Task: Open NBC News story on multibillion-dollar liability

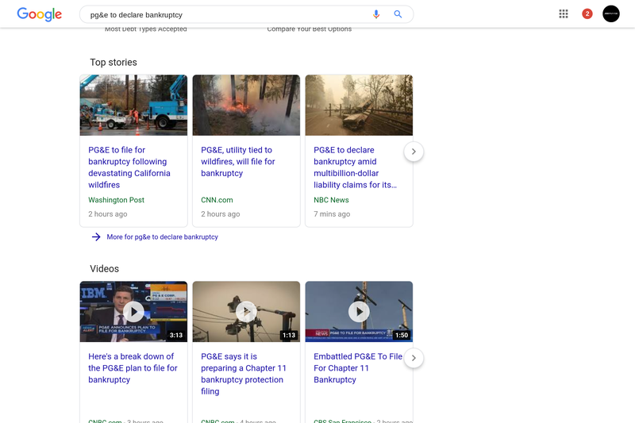Action: pos(355,167)
